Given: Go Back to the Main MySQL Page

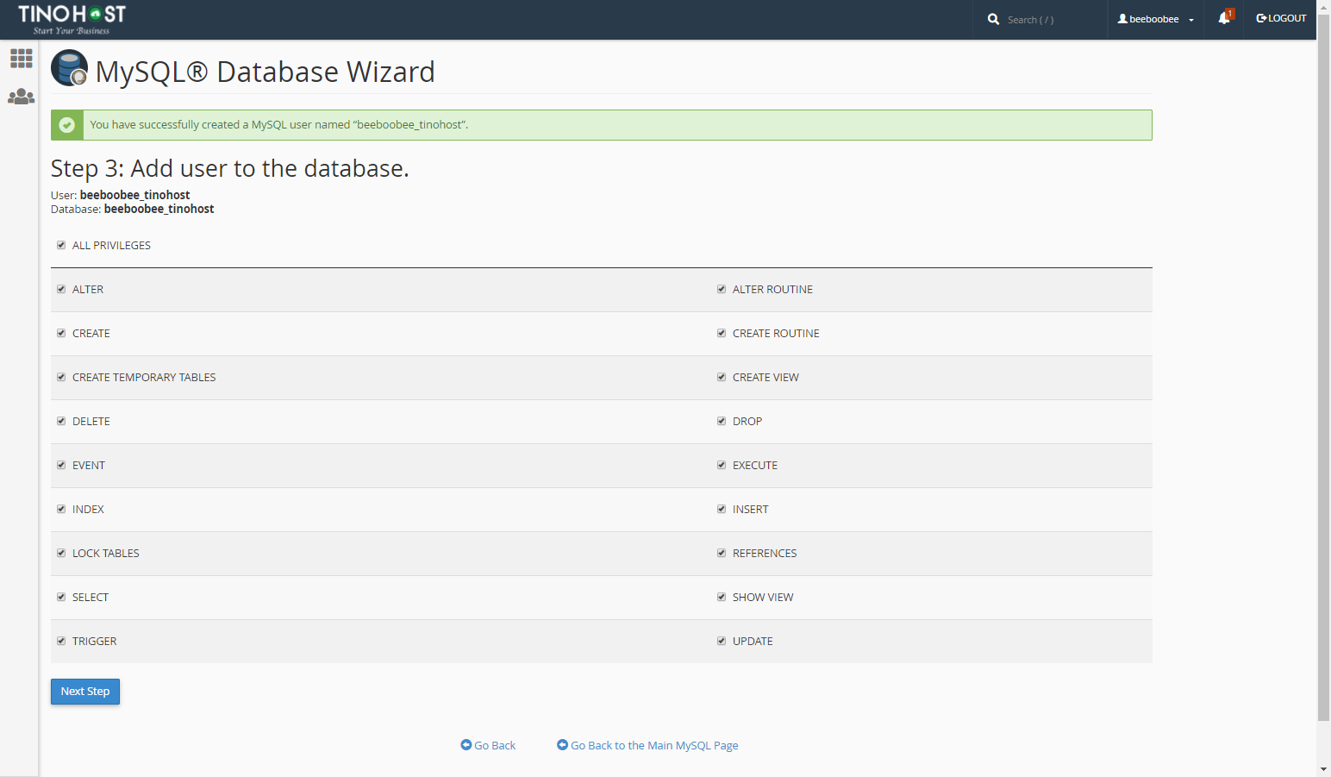Looking at the screenshot, I should (647, 745).
